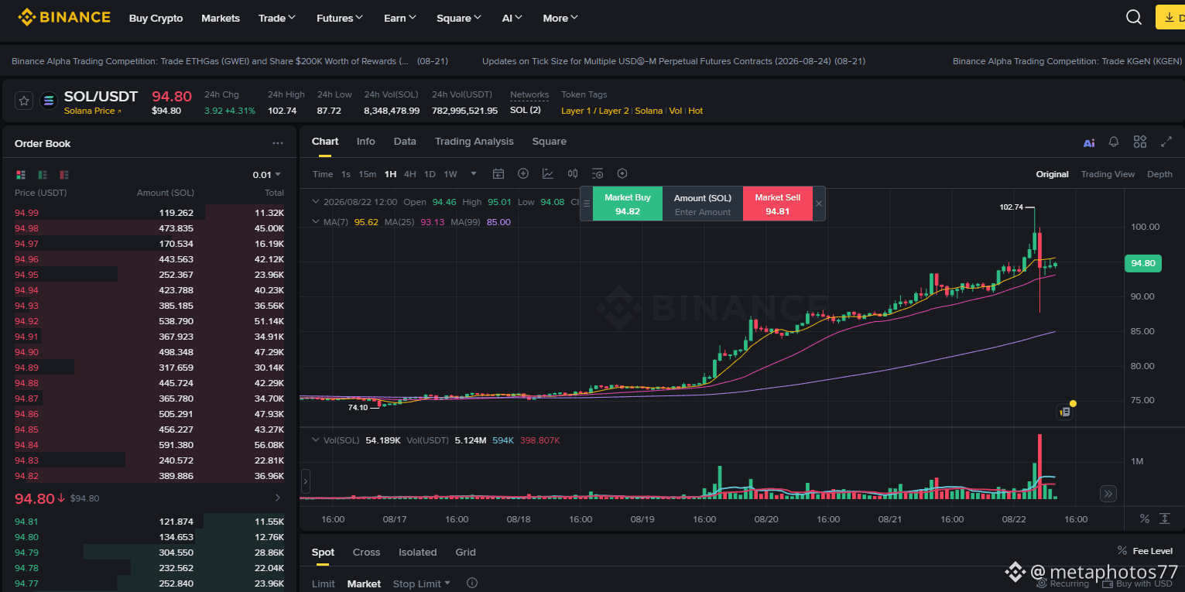The width and height of the screenshot is (1185, 592).
Task: Collapse the Vol(SOL) indicator legend
Action: click(315, 440)
